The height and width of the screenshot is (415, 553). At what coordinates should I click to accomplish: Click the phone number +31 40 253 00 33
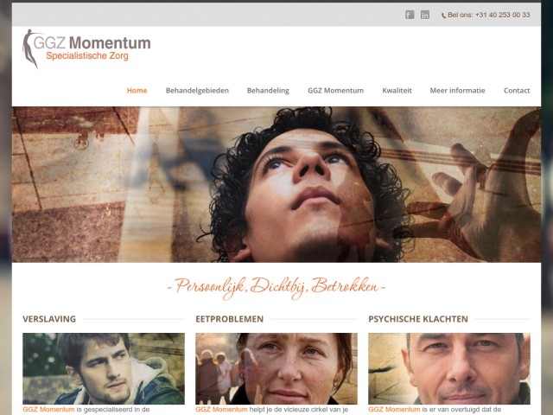click(x=503, y=15)
